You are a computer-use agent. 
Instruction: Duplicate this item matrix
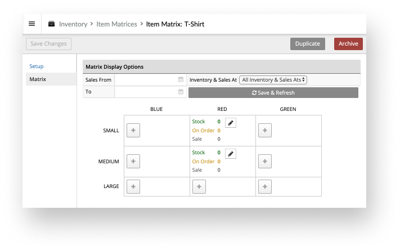[308, 44]
